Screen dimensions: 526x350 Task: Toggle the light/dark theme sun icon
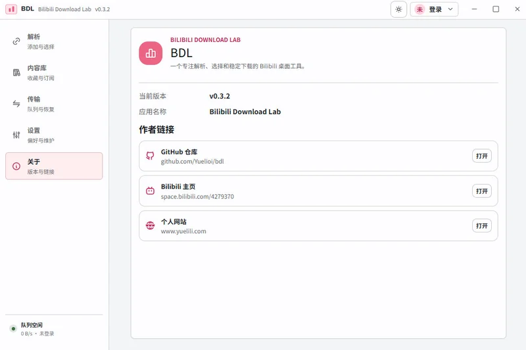398,9
